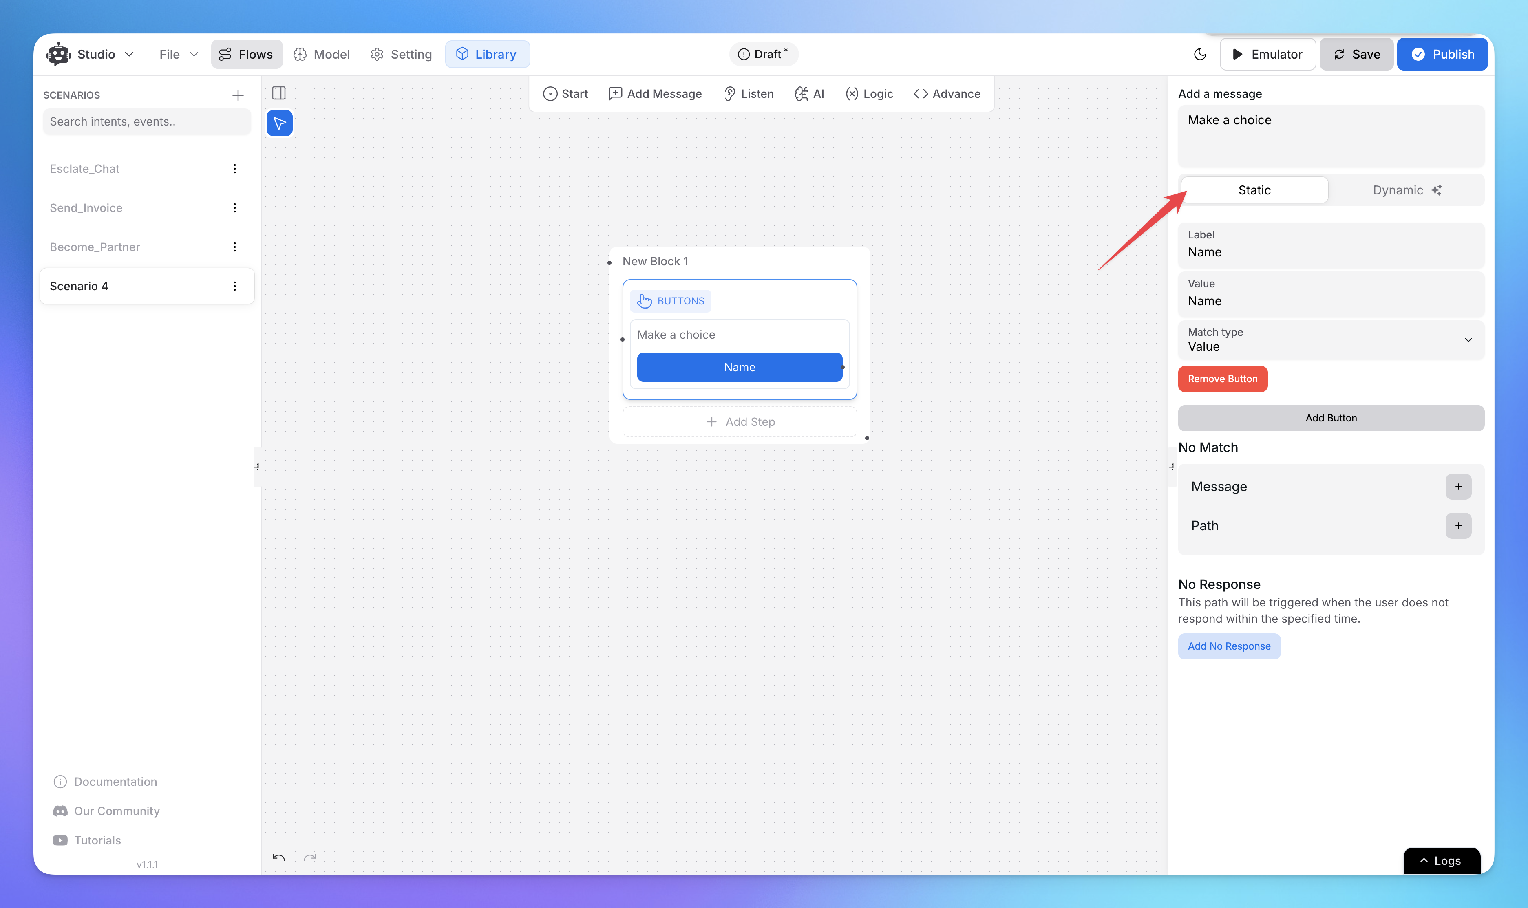This screenshot has height=908, width=1528.
Task: Open the Logic toolbar option
Action: pos(869,94)
